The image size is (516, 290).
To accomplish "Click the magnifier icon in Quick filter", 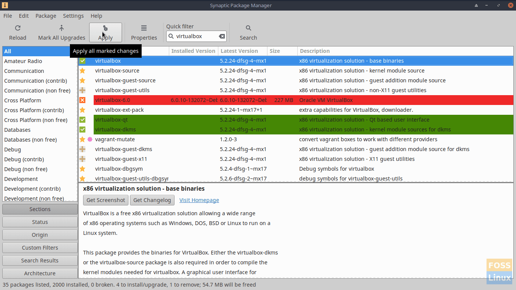I will (171, 36).
